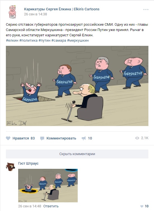Open the Гэст Штраус commenter name link
Viewport: 154px width, 211px height.
(x=28, y=163)
